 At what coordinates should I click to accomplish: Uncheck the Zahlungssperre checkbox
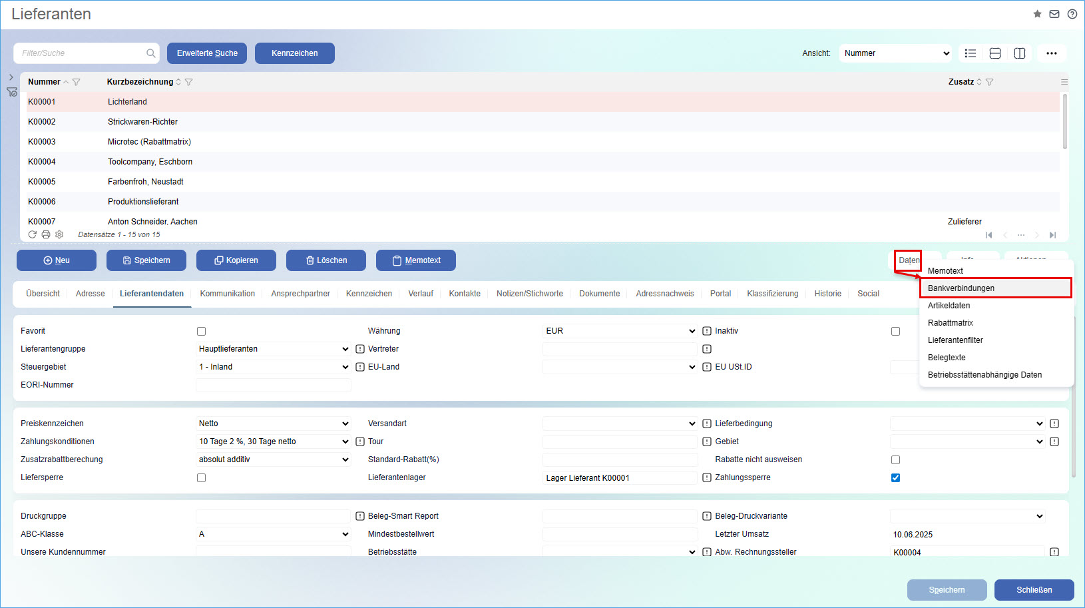(x=895, y=477)
